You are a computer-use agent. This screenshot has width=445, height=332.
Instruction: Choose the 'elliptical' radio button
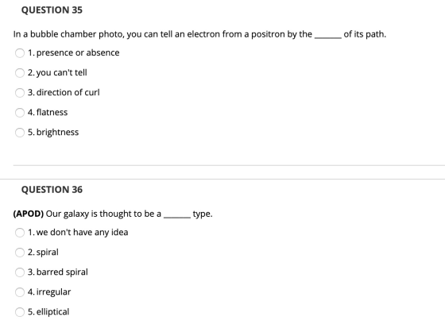point(20,312)
